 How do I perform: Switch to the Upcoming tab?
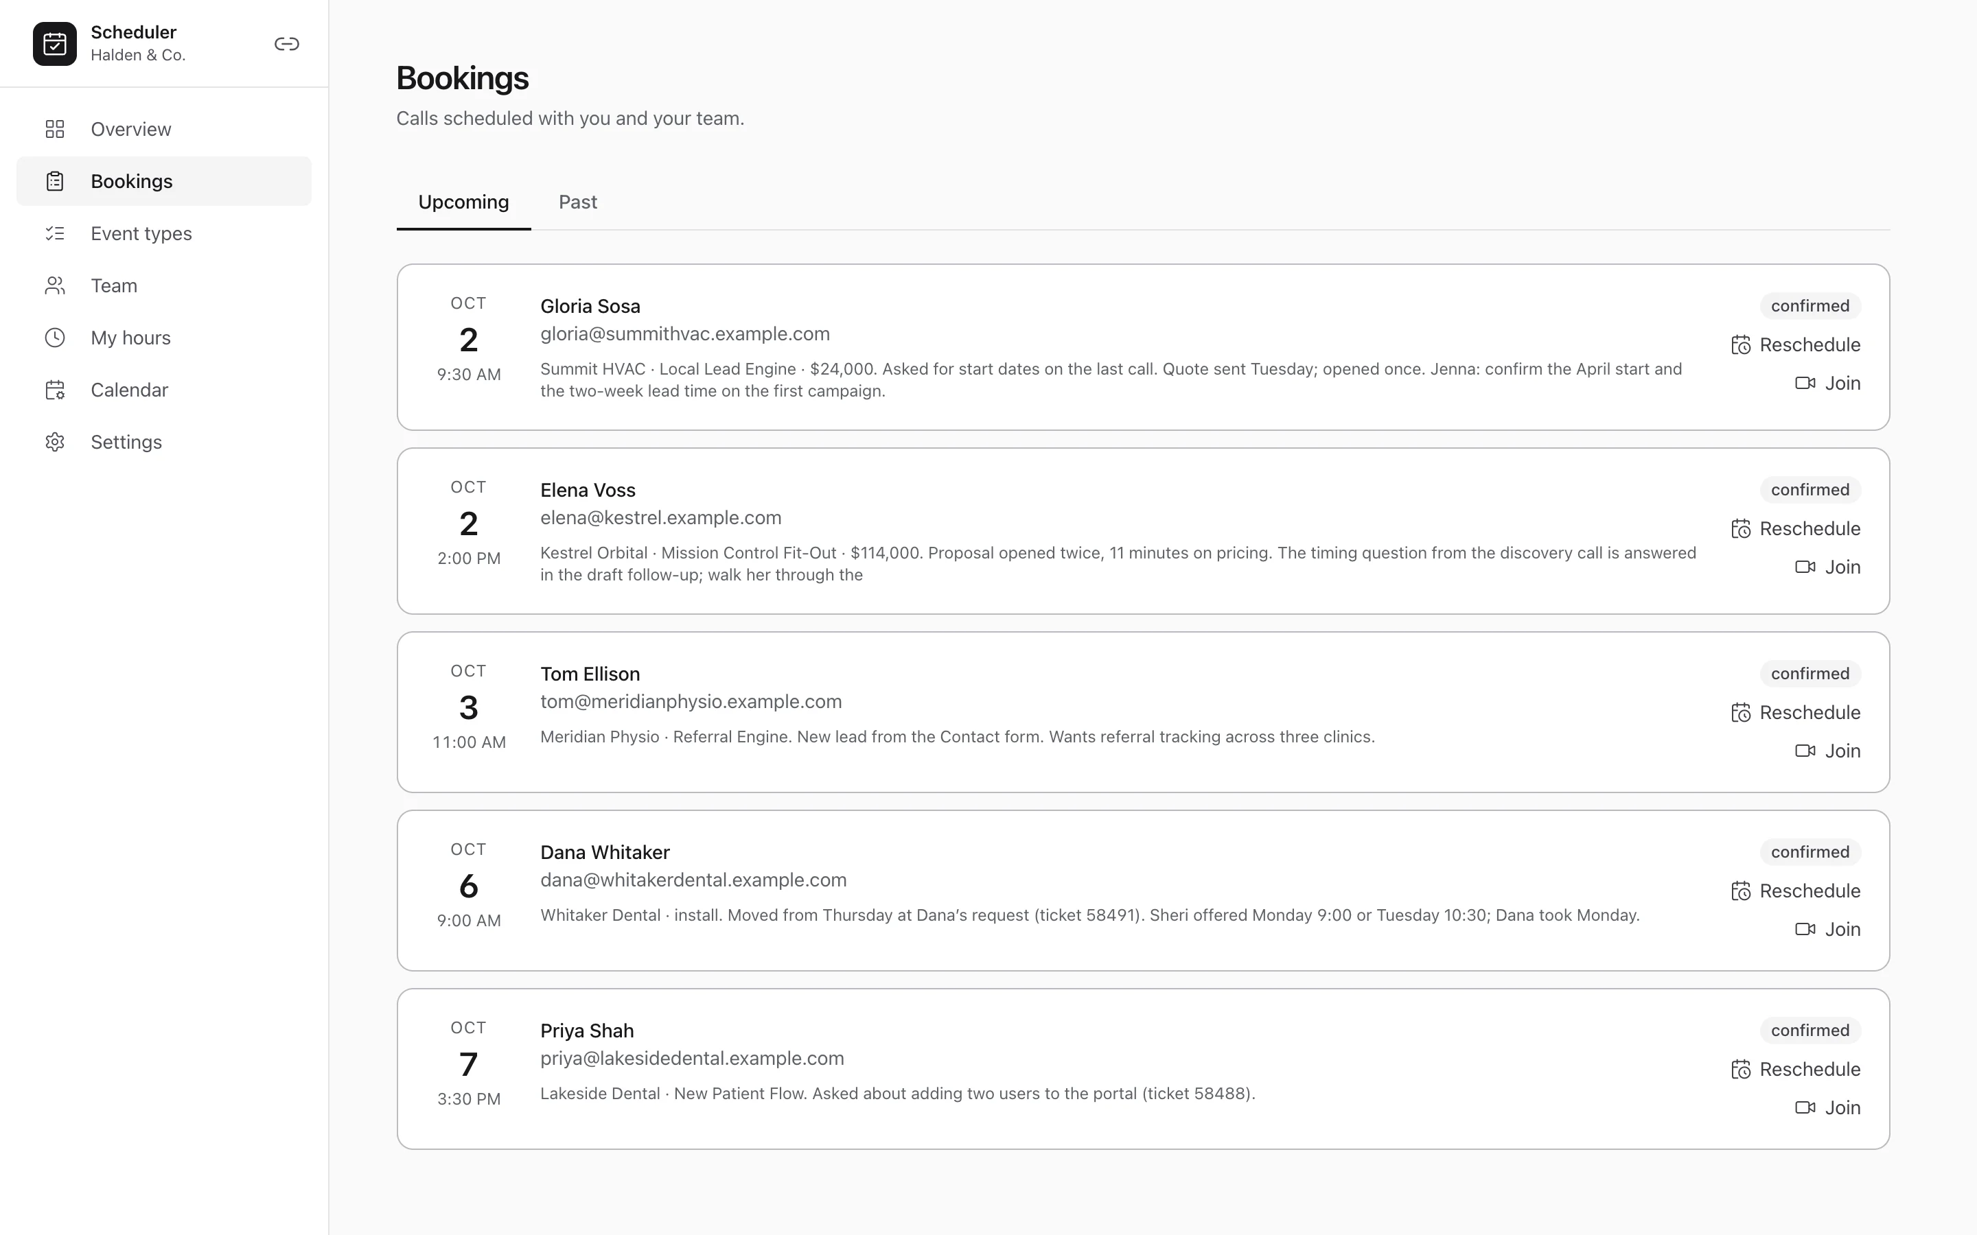[x=463, y=202]
